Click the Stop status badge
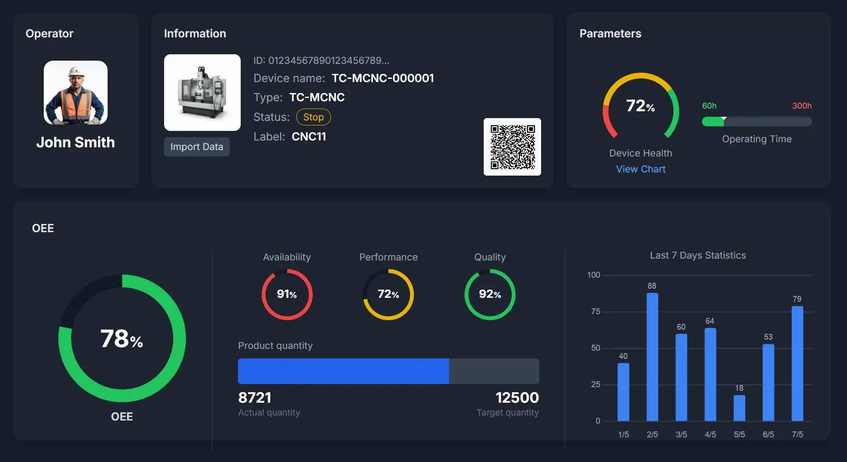 313,117
